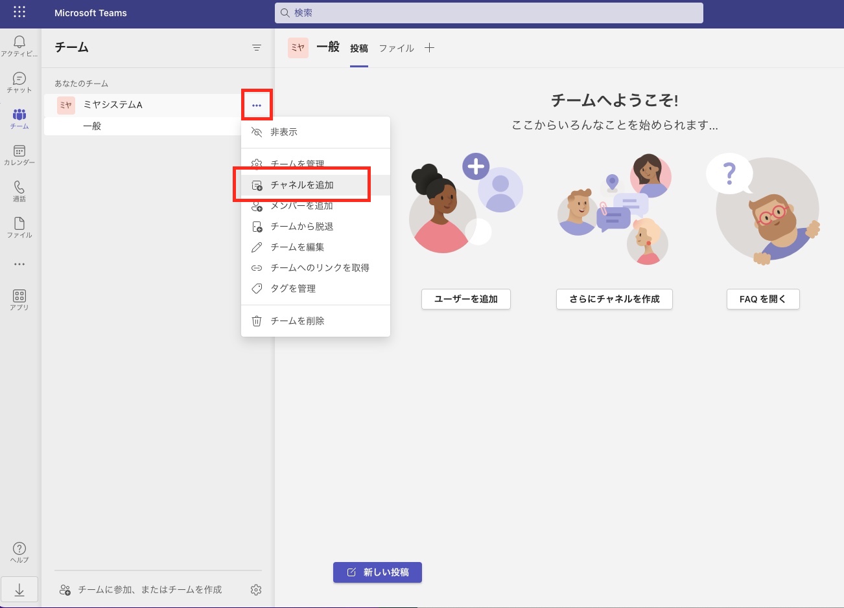The height and width of the screenshot is (608, 844).
Task: Open Calls (通話) in the sidebar
Action: tap(19, 191)
